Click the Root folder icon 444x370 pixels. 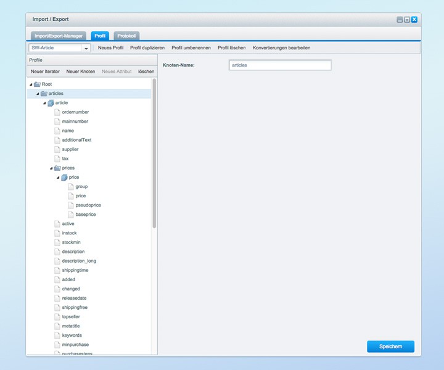click(x=37, y=84)
